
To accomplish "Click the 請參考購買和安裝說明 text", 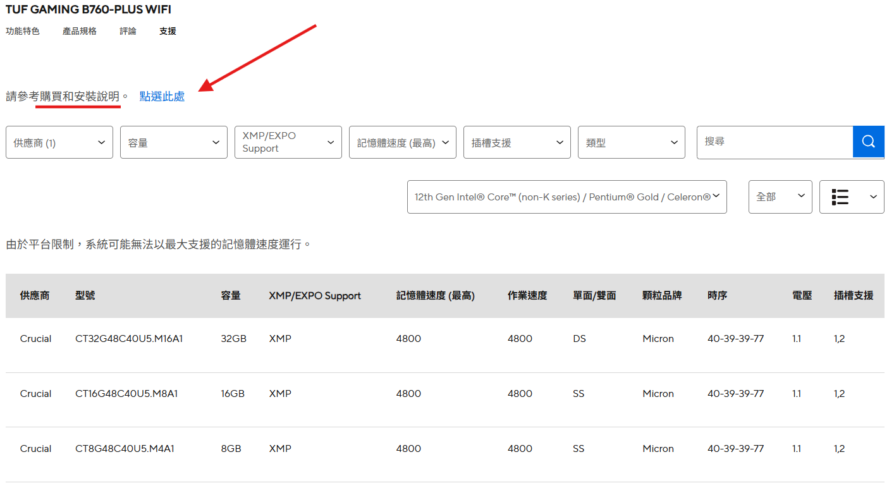I will [67, 96].
